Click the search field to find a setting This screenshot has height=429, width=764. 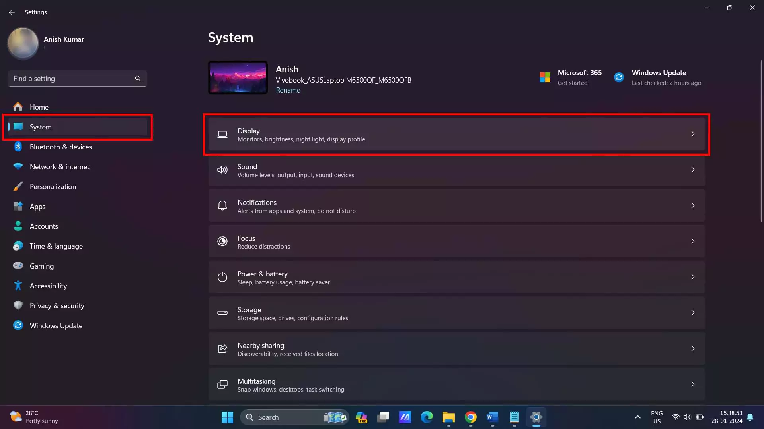click(x=77, y=78)
